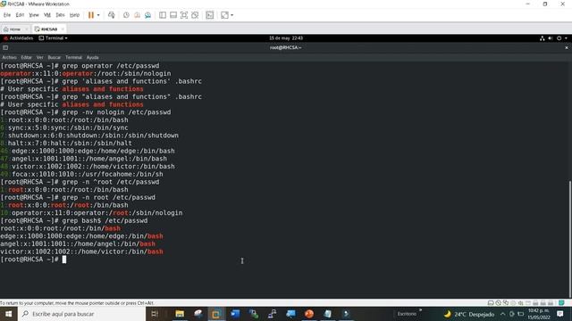Open the VMware Edit menu
Screen dimensions: 572x321
tap(20, 15)
